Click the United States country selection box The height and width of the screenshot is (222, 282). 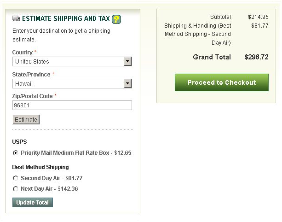[x=72, y=62]
